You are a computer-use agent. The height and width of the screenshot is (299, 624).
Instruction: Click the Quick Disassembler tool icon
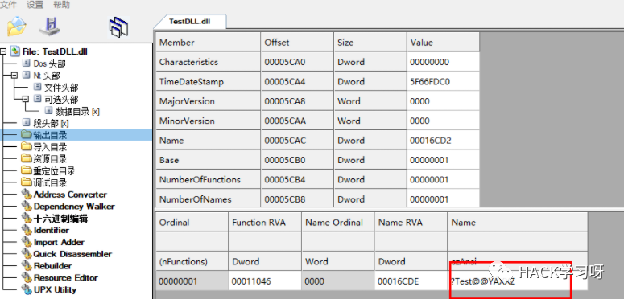coord(27,254)
